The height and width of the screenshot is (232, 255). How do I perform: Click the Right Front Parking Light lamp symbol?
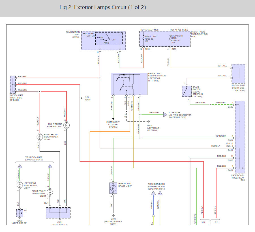[66, 125]
